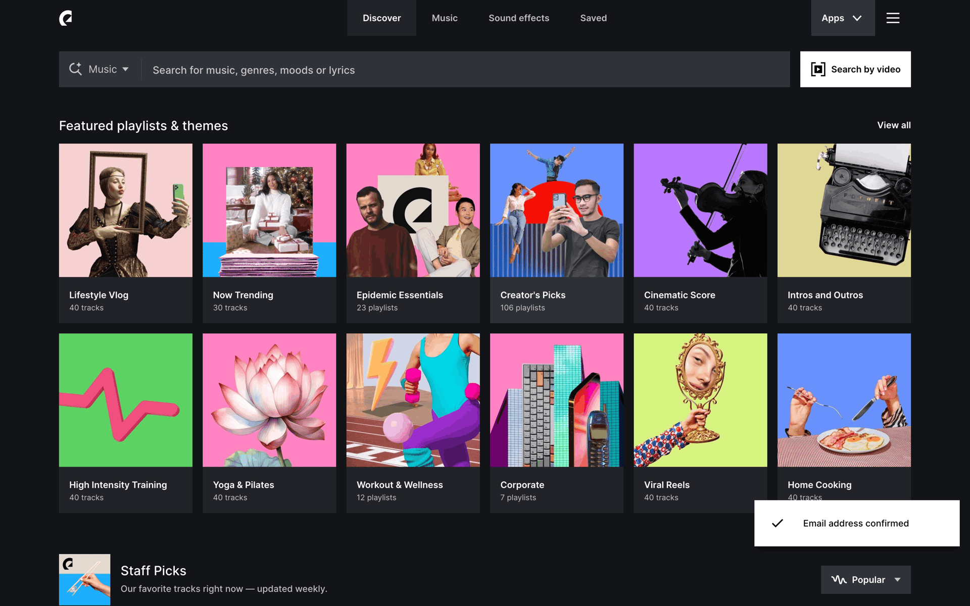This screenshot has width=970, height=606.
Task: Click the Cinematic Score title
Action: 680,295
